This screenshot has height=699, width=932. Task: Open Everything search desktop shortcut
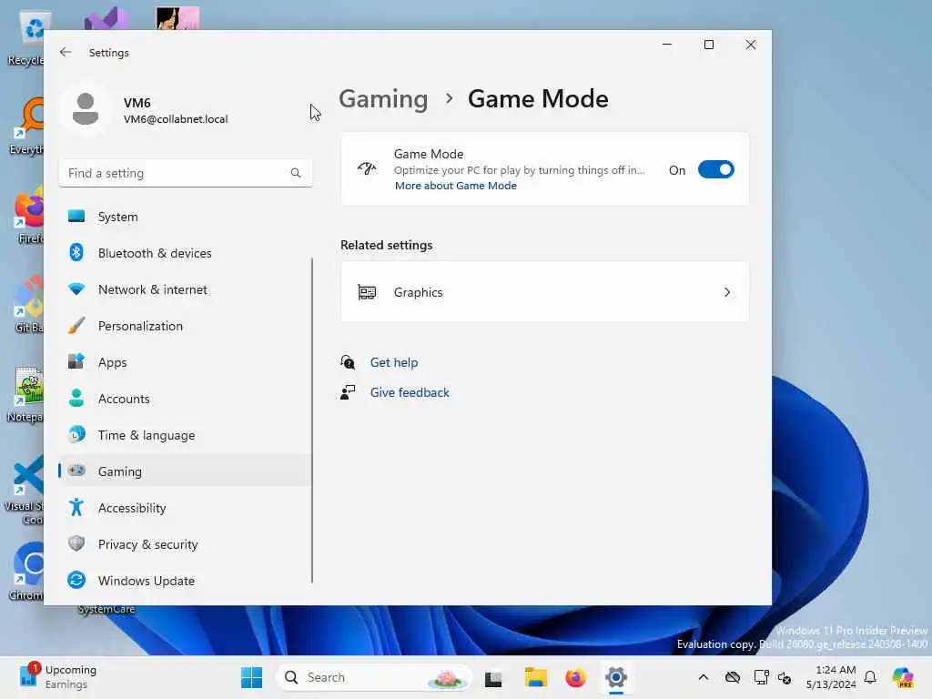(x=27, y=127)
